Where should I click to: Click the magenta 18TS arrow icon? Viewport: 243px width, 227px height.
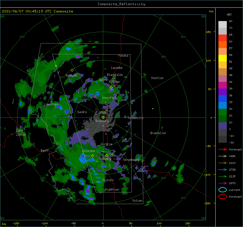coord(222,183)
